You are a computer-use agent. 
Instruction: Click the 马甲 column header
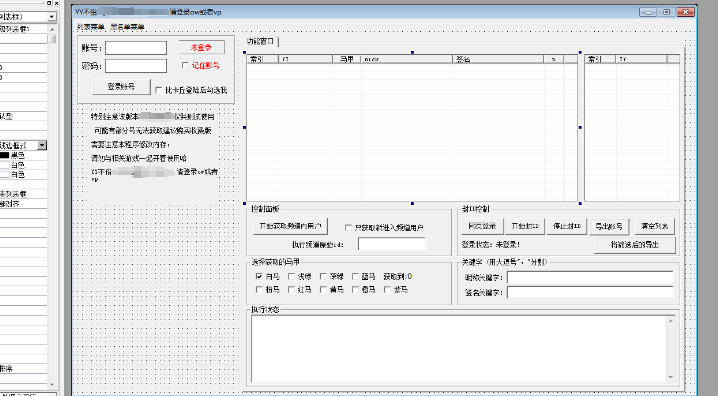[347, 59]
